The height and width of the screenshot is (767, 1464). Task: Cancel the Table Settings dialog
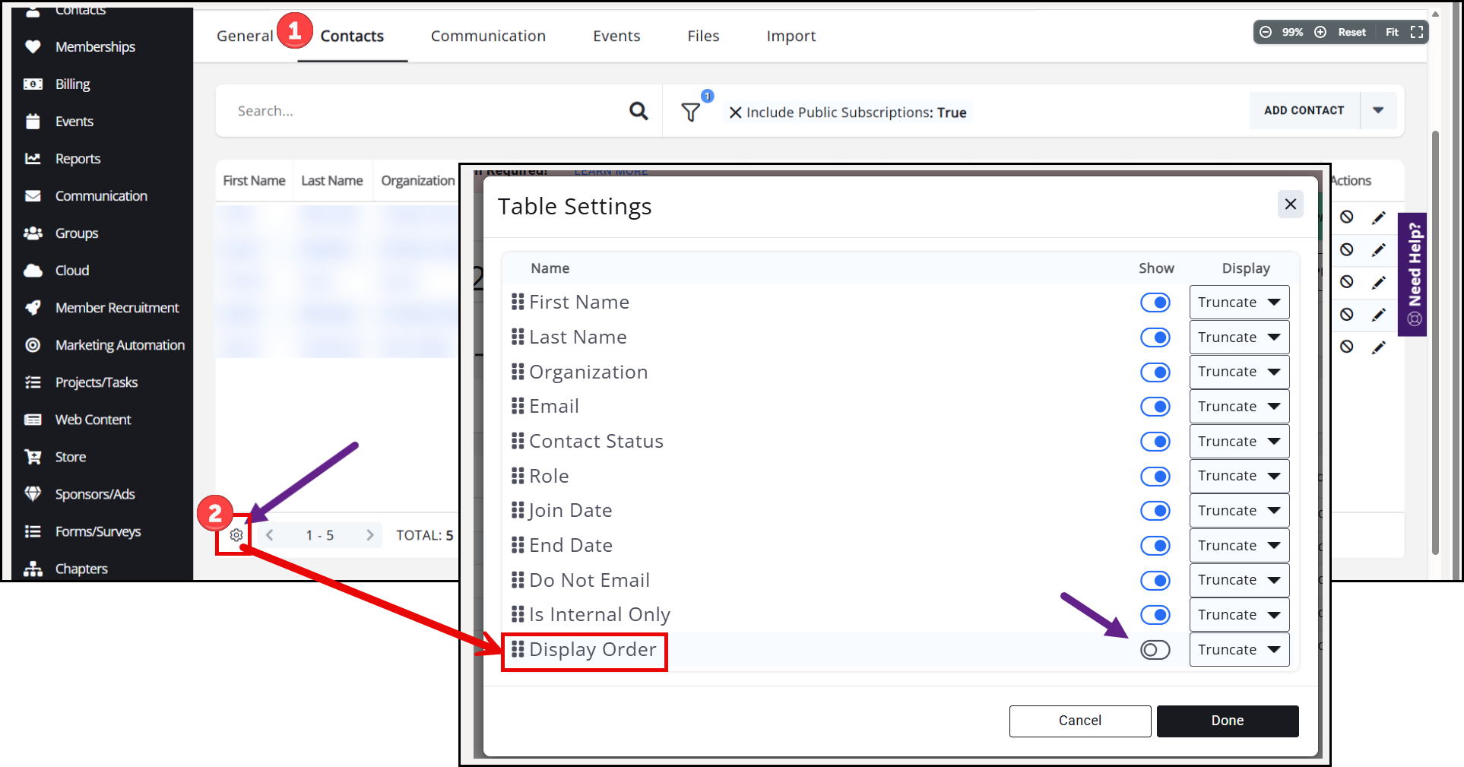[x=1079, y=721]
